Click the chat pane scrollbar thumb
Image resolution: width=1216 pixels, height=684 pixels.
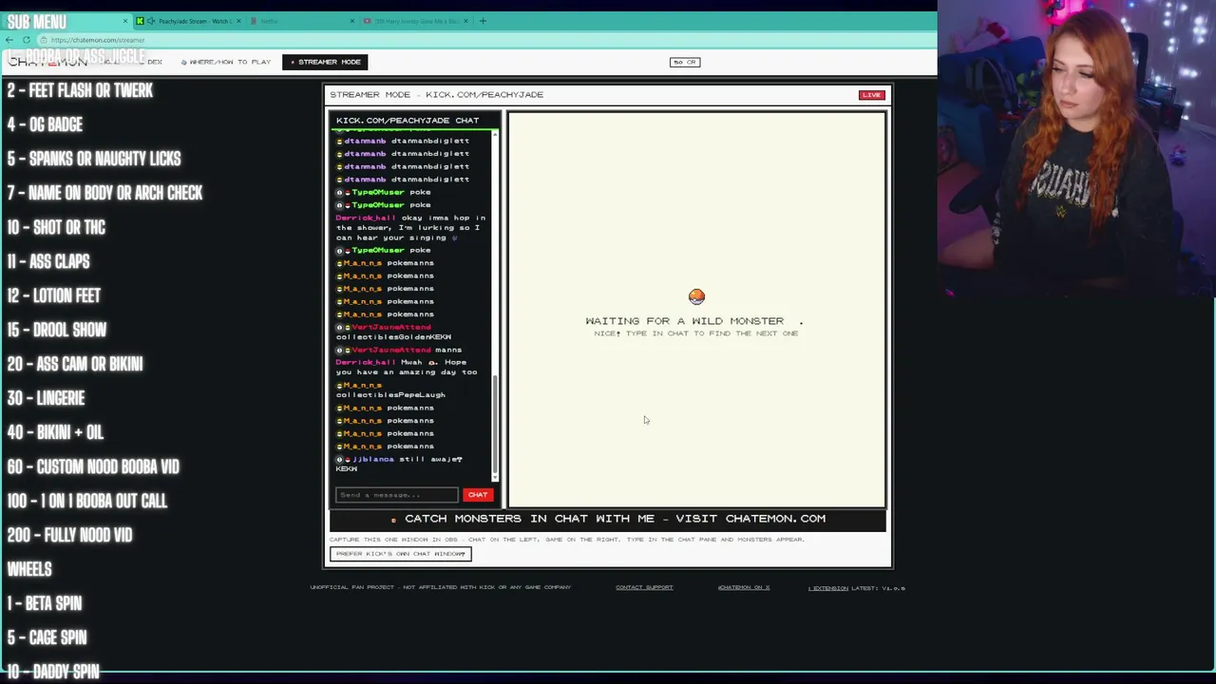[495, 425]
